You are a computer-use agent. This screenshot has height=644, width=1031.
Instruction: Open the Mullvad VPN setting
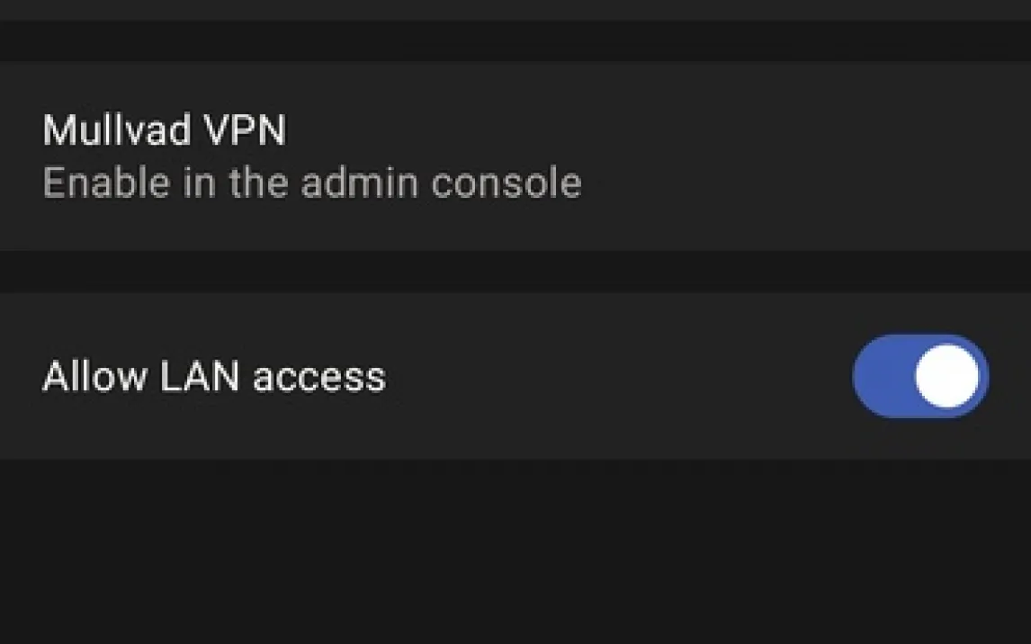pyautogui.click(x=515, y=156)
